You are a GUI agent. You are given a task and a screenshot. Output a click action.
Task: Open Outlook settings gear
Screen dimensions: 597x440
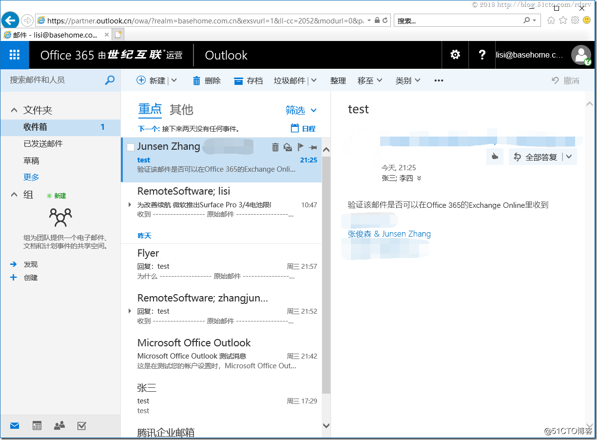tap(455, 55)
